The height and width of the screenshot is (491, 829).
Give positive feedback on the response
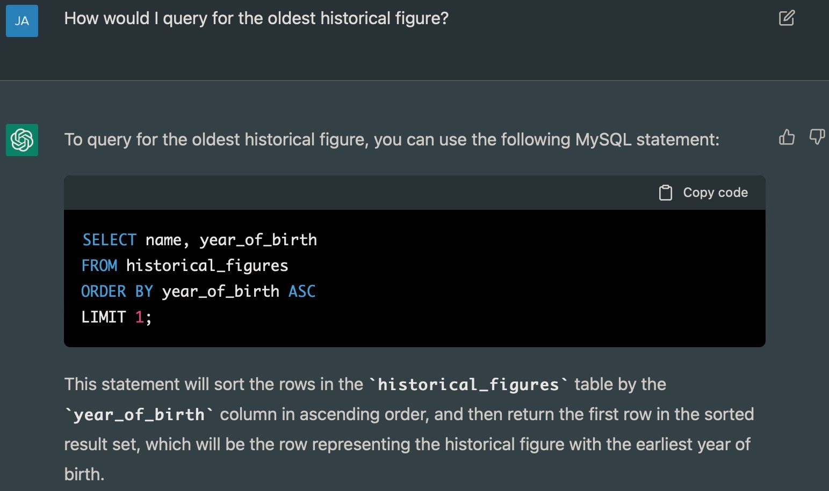pos(787,138)
